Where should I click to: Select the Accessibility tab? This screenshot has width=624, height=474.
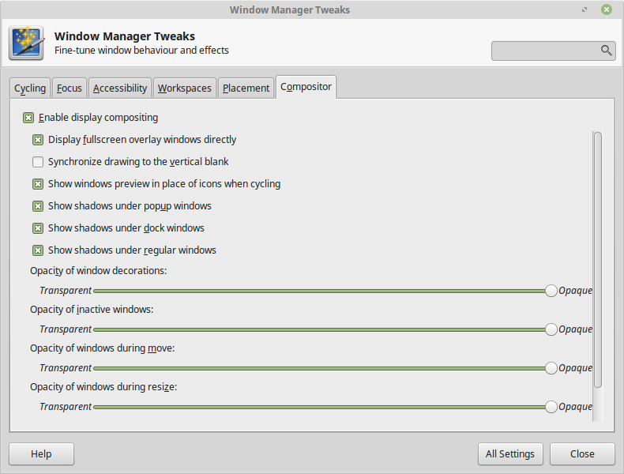click(120, 88)
